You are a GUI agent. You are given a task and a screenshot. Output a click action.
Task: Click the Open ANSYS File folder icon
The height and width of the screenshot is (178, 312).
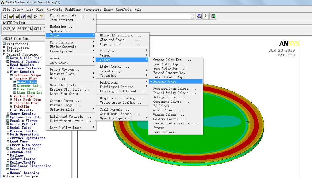[x=11, y=16]
